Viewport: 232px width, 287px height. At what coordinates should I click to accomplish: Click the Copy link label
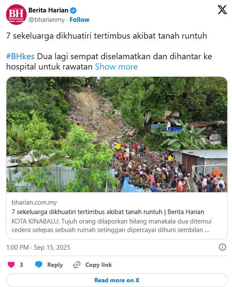[x=98, y=265]
